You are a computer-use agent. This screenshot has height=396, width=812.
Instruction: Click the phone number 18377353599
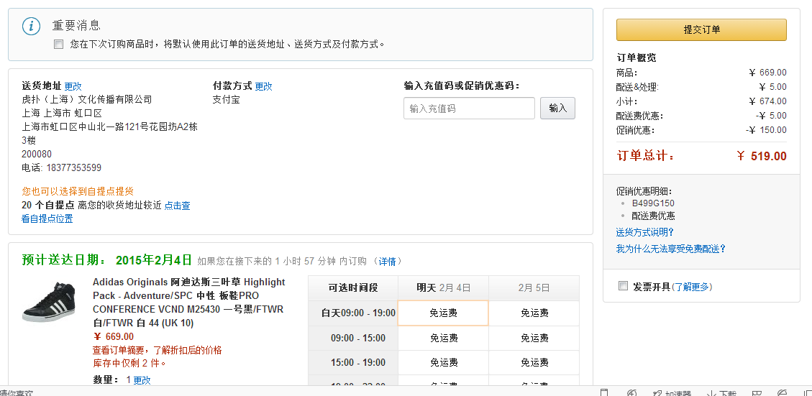tap(73, 167)
